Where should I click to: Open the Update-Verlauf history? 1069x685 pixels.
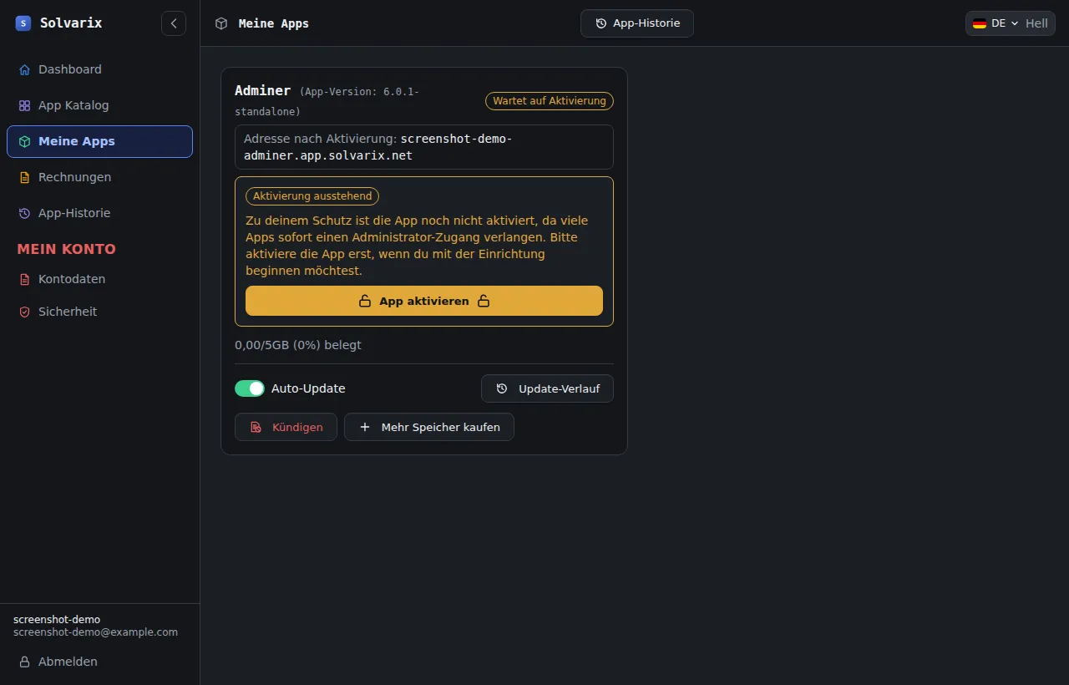point(547,388)
